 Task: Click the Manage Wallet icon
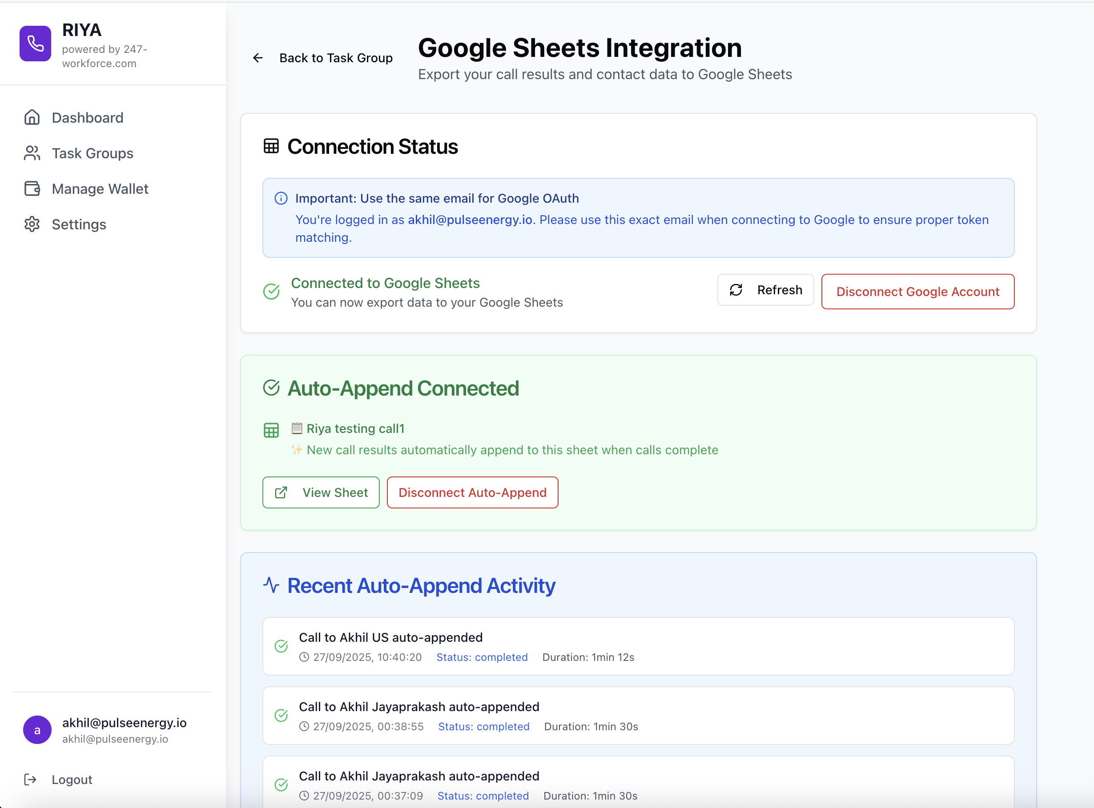click(x=32, y=189)
